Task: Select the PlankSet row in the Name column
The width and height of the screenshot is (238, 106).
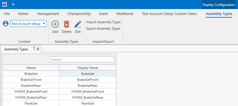Action: tap(31, 103)
